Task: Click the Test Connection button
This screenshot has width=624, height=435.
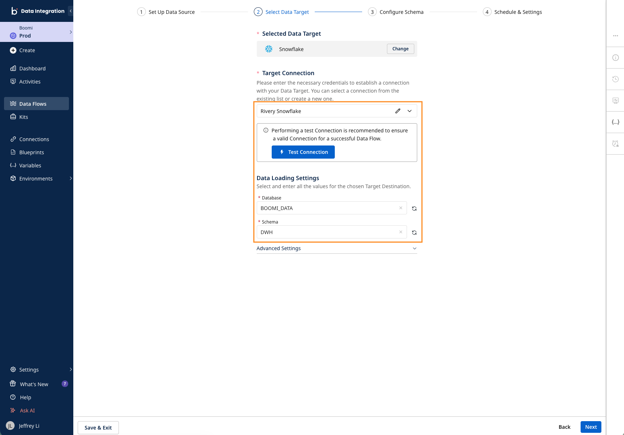Action: (x=303, y=152)
